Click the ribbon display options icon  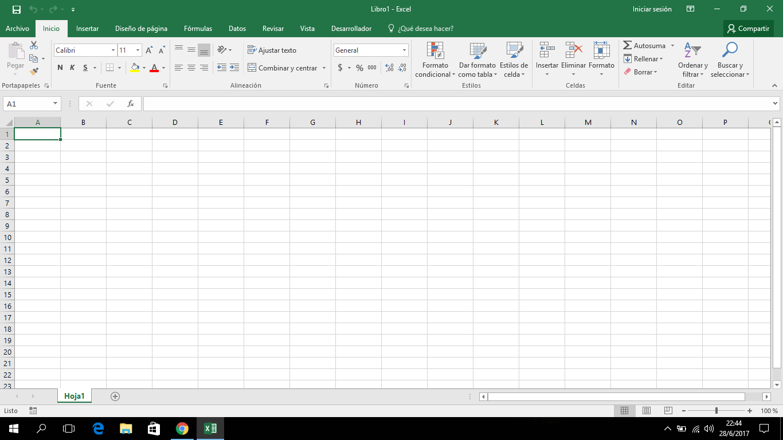pyautogui.click(x=691, y=9)
